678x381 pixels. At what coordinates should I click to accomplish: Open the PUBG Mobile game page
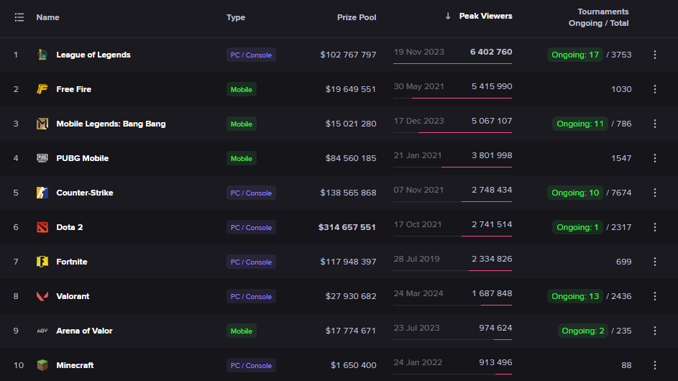click(82, 158)
